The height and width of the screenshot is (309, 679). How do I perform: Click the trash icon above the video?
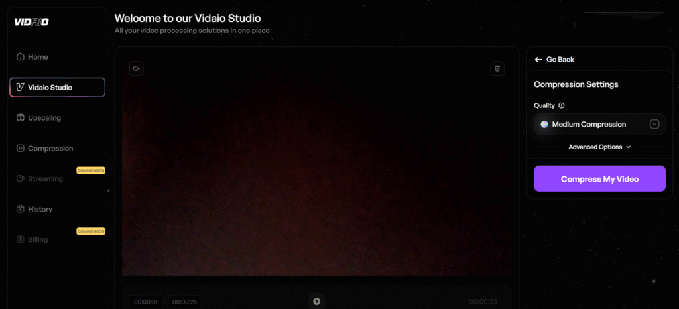[498, 68]
